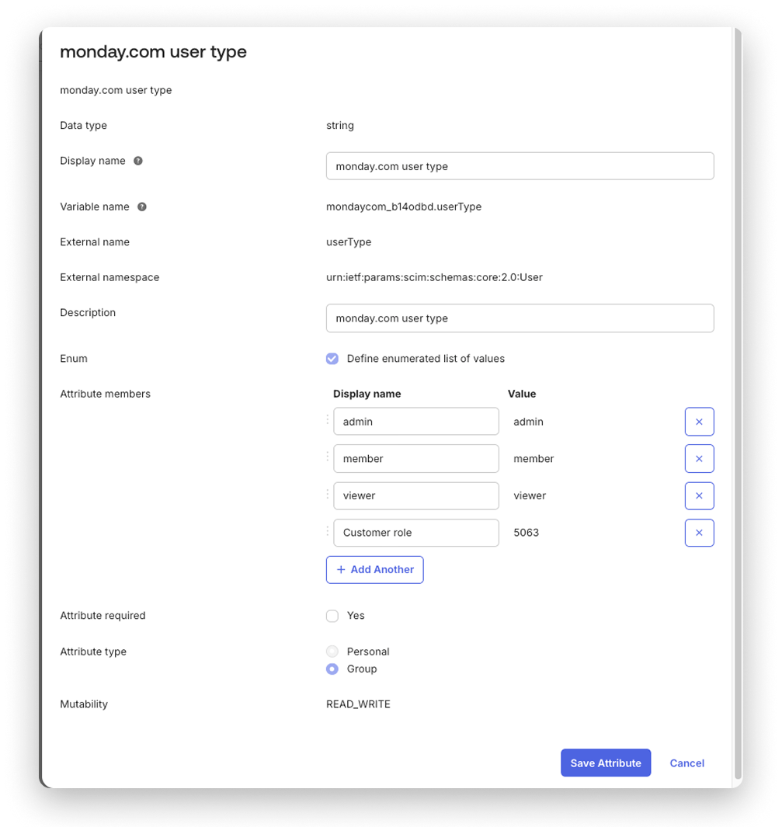The width and height of the screenshot is (782, 827).
Task: Edit the viewer display name field
Action: pyautogui.click(x=416, y=495)
